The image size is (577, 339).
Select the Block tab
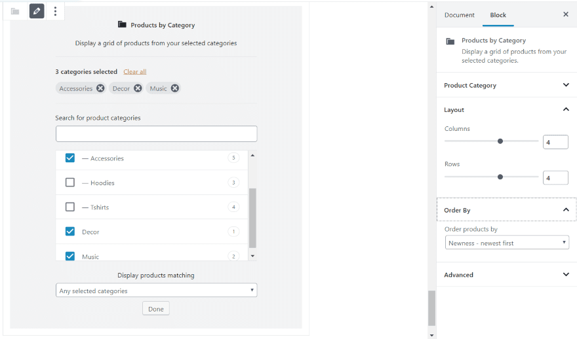click(x=498, y=15)
